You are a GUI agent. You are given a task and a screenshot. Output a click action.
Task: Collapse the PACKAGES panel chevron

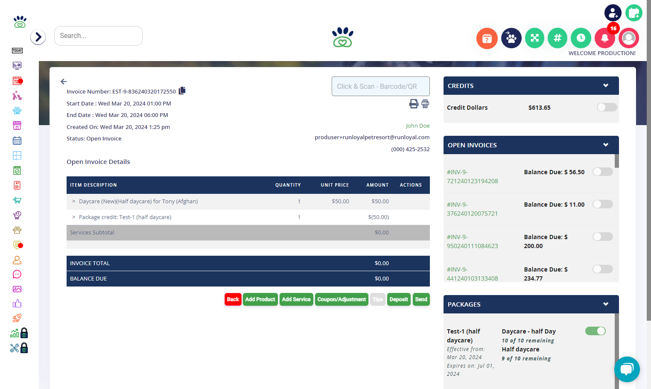pyautogui.click(x=605, y=304)
